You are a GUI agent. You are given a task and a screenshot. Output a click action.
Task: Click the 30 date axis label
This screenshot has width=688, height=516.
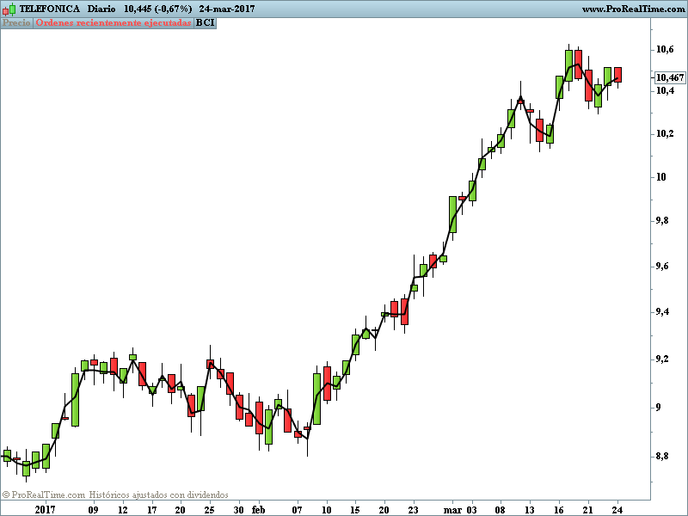[x=239, y=510]
